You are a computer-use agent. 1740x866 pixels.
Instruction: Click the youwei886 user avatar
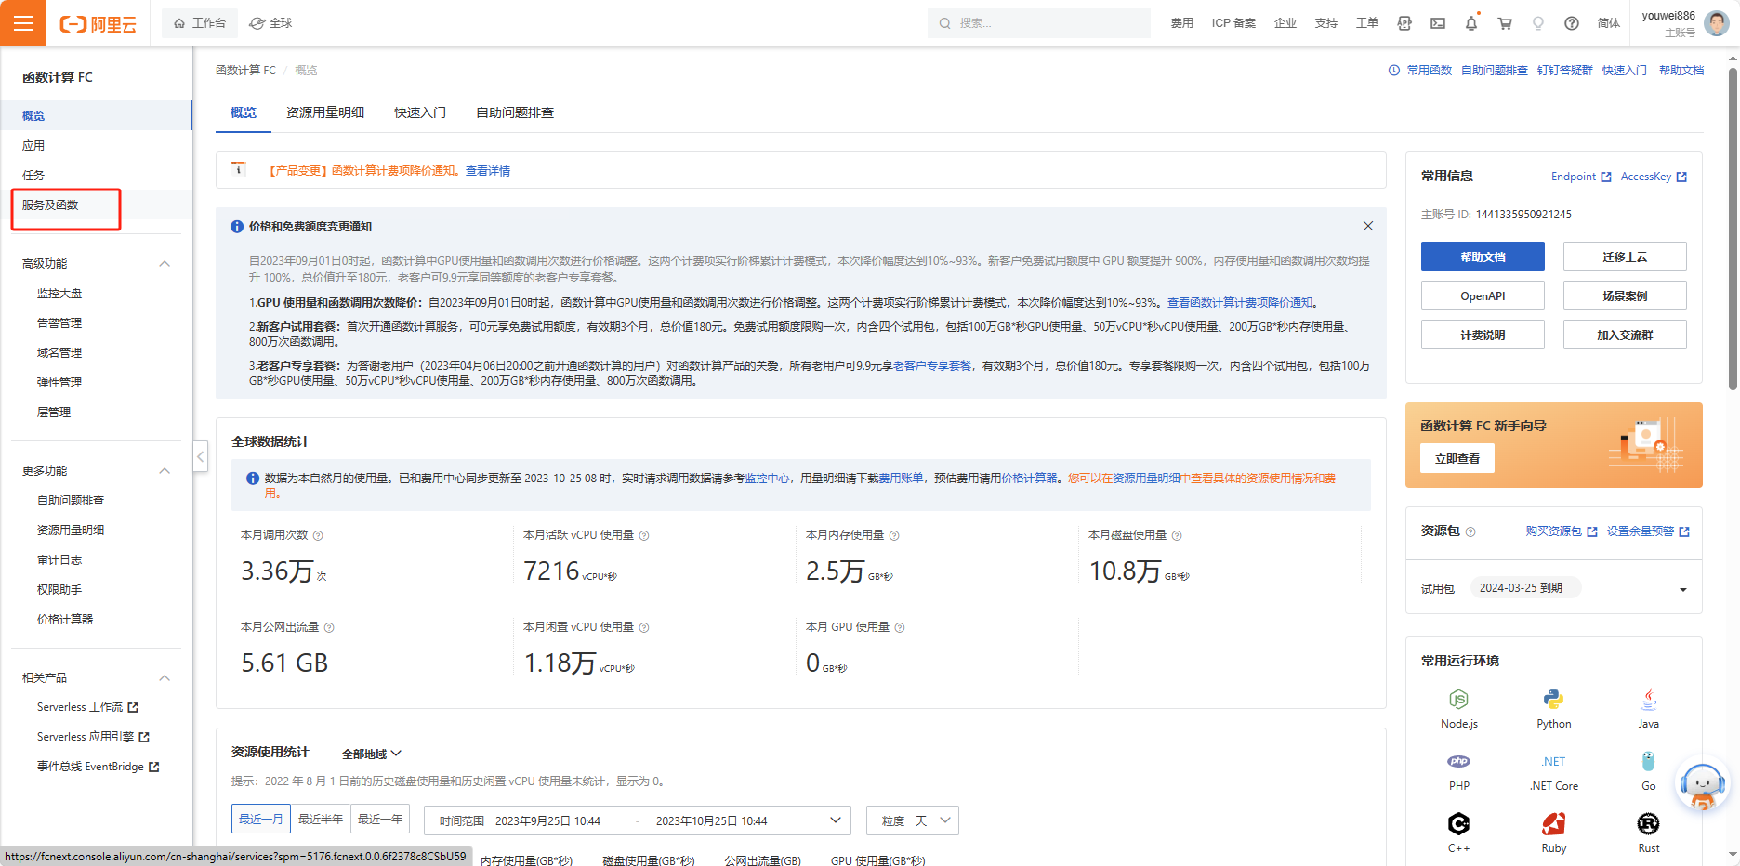[x=1717, y=23]
